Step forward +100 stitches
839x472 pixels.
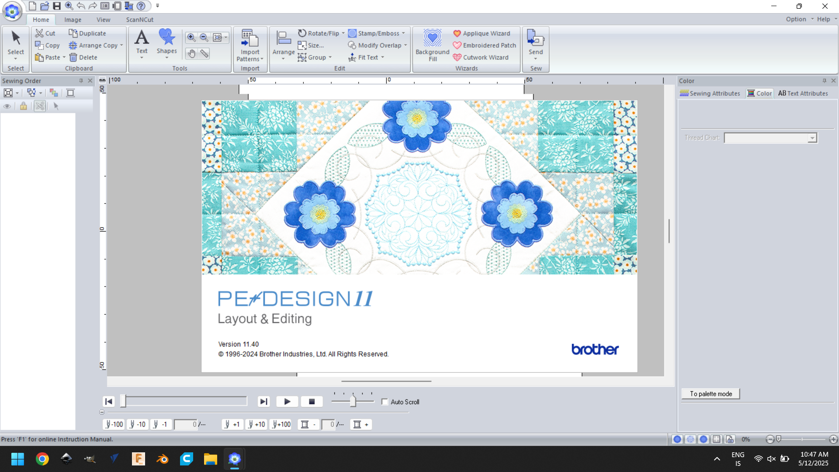281,424
